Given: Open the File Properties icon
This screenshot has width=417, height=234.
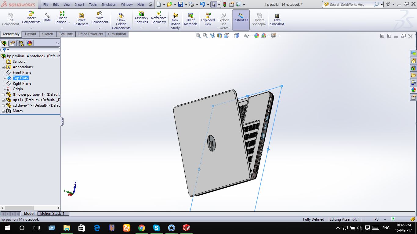Looking at the screenshot, I should 231,5.
